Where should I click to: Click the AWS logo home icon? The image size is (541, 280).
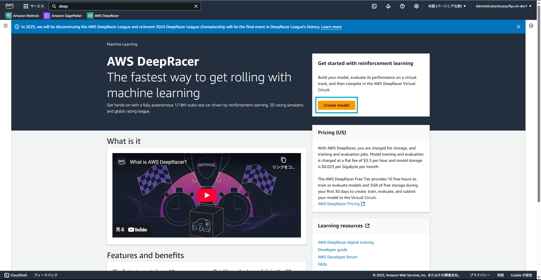point(9,6)
